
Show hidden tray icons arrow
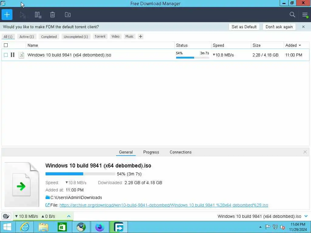[x=260, y=227]
